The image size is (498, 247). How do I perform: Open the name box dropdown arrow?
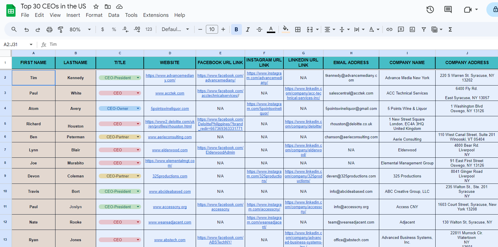click(x=31, y=44)
